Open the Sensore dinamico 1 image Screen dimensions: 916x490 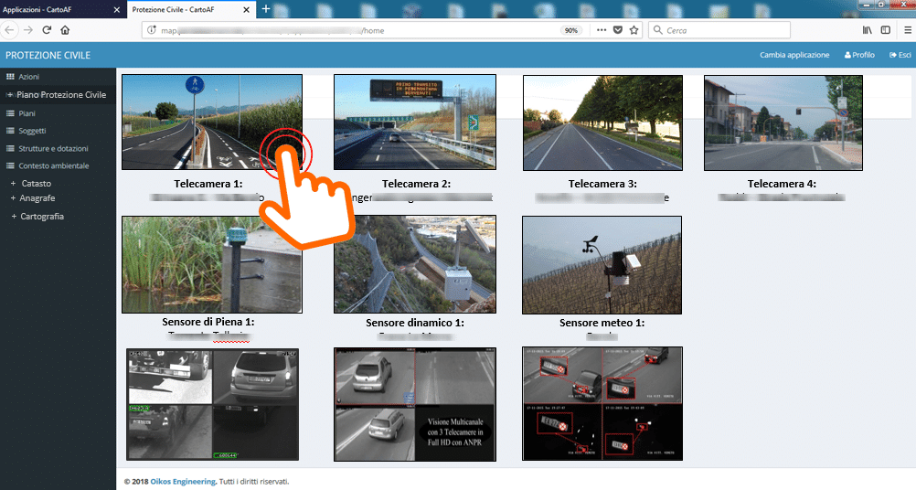point(415,264)
